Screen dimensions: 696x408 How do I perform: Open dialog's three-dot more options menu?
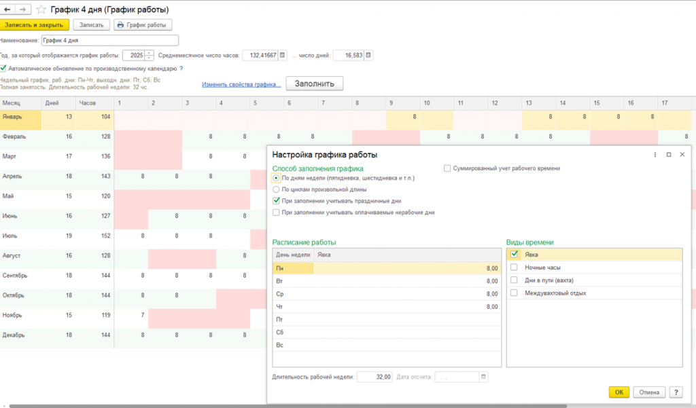pyautogui.click(x=655, y=155)
